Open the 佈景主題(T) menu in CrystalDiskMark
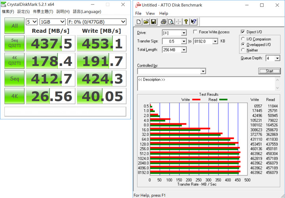Screen dimensions: 285x198 (x=43, y=11)
